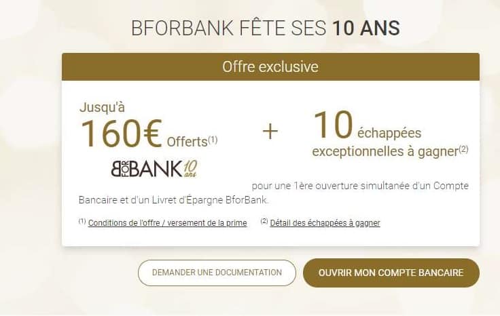This screenshot has width=500, height=316.
Task: Click the "Offerts" text beside 160€
Action: [187, 142]
